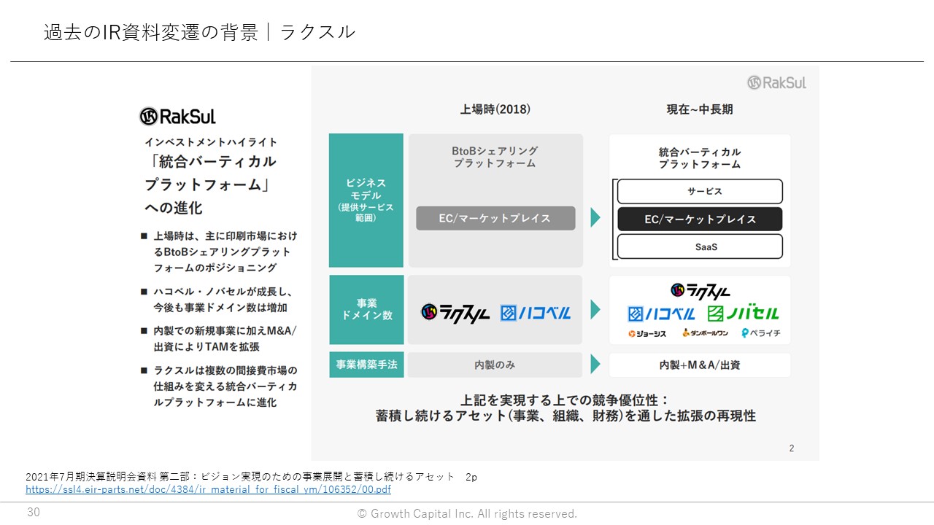Click the teal ビジネスモデル row label

coord(366,201)
